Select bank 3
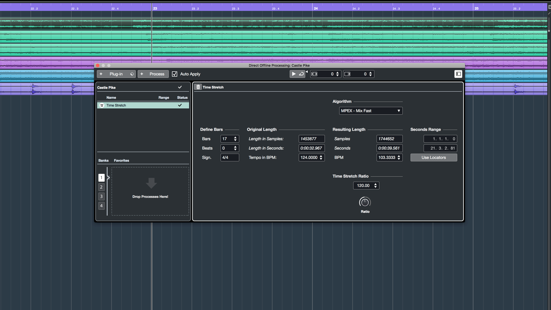 click(x=101, y=196)
